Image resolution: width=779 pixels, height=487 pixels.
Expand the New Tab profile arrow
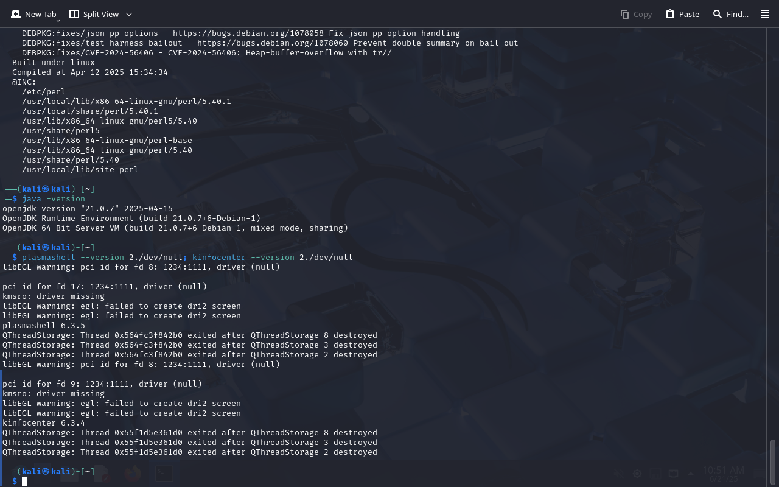58,21
